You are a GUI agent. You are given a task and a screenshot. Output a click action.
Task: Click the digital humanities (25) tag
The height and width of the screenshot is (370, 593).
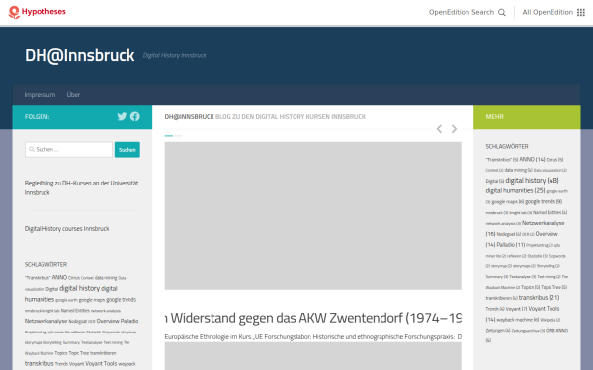(x=515, y=191)
